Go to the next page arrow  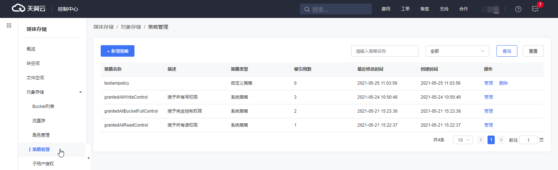click(x=501, y=140)
